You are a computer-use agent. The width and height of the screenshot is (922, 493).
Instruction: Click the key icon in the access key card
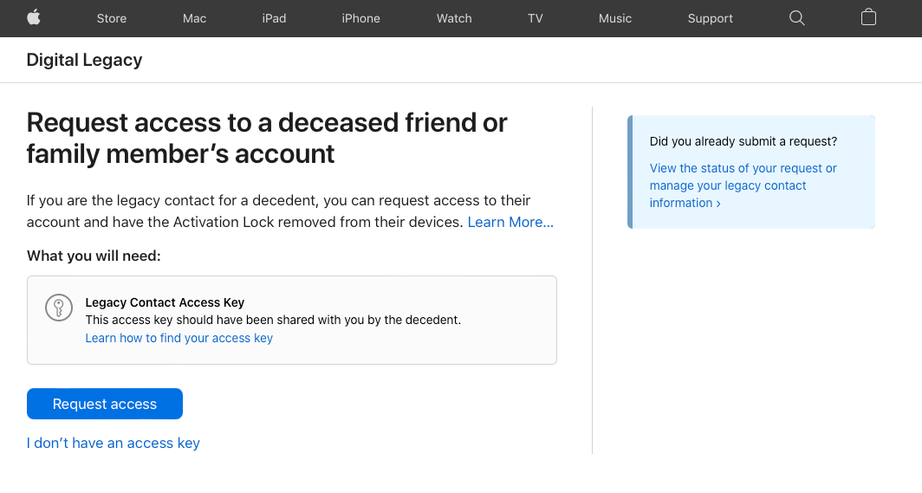(x=59, y=308)
